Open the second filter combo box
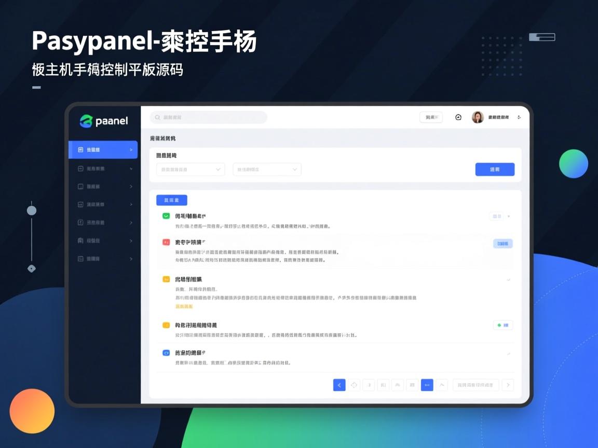 click(x=267, y=169)
